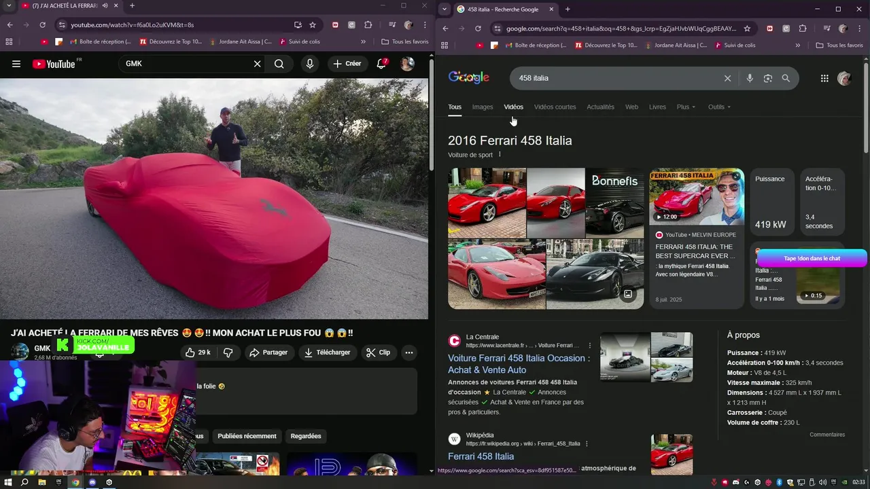
Task: Play the MELVIN EUROPE Ferrari video thumbnail
Action: point(697,197)
